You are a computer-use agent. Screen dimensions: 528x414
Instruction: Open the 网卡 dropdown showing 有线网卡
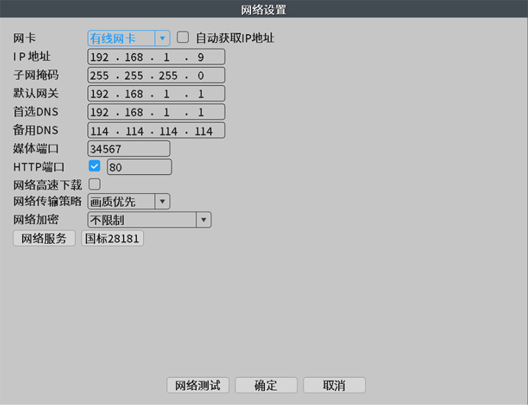tap(129, 39)
